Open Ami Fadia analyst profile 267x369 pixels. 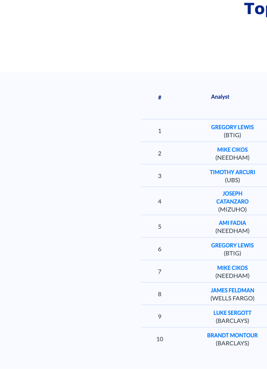coord(232,223)
